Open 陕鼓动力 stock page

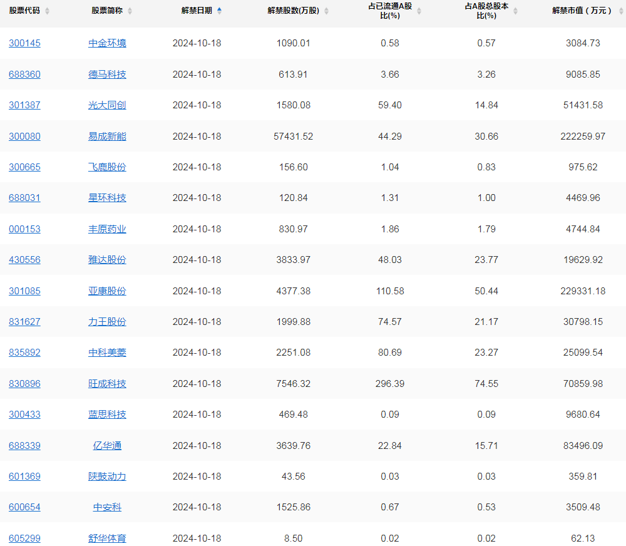coord(107,476)
